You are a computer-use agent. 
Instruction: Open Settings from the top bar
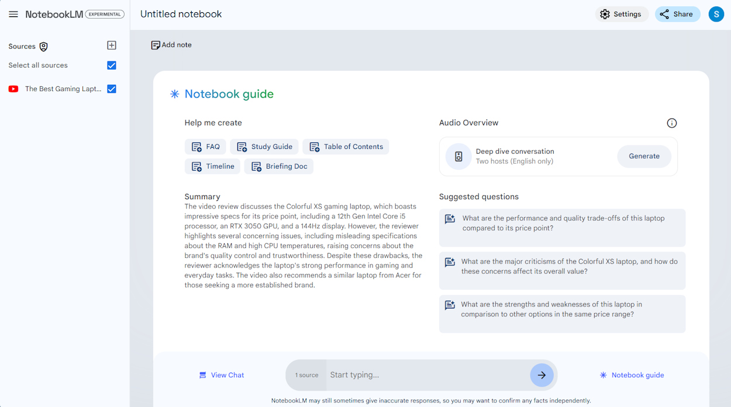(x=622, y=14)
